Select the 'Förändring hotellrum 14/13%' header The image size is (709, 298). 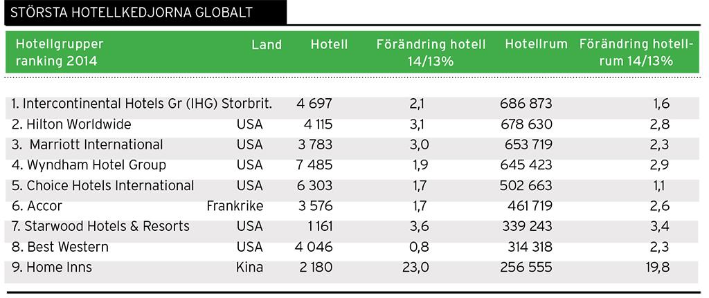(x=636, y=53)
